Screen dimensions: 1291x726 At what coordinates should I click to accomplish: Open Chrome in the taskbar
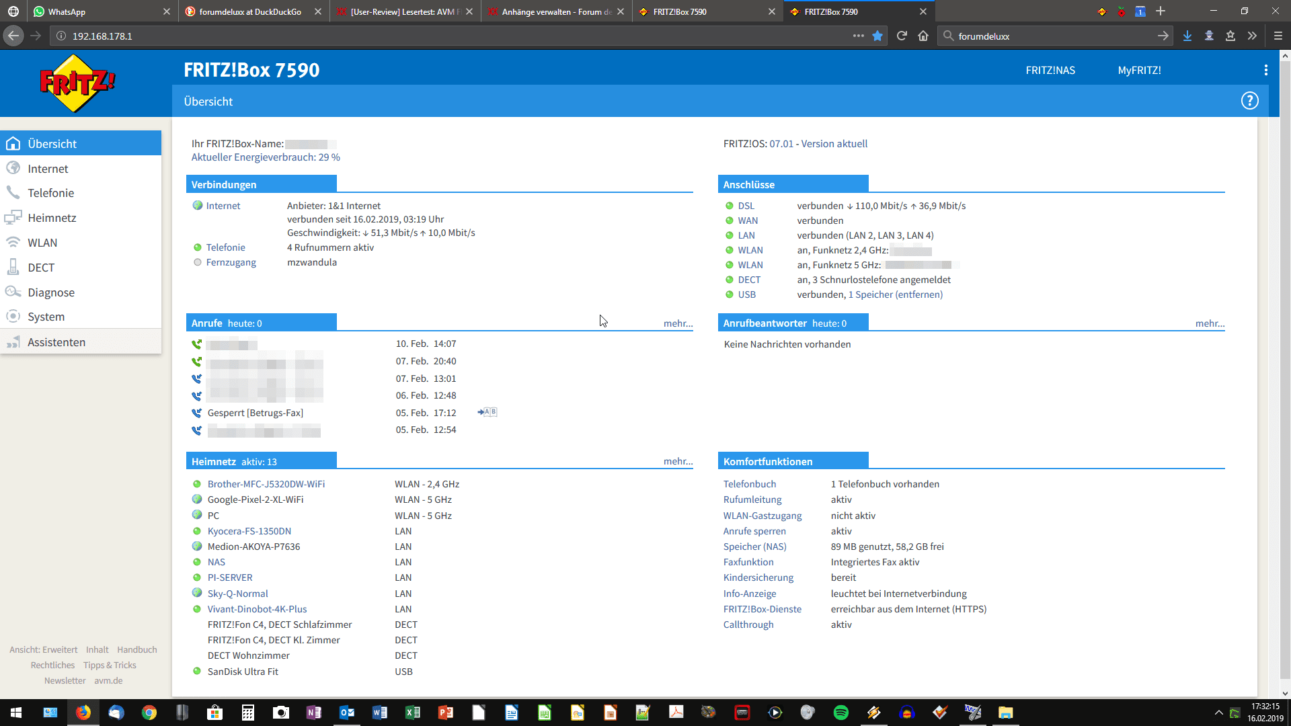point(149,713)
